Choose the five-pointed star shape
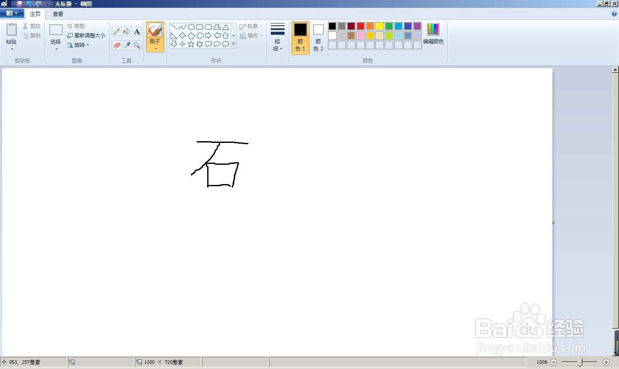Image resolution: width=619 pixels, height=369 pixels. pyautogui.click(x=191, y=44)
